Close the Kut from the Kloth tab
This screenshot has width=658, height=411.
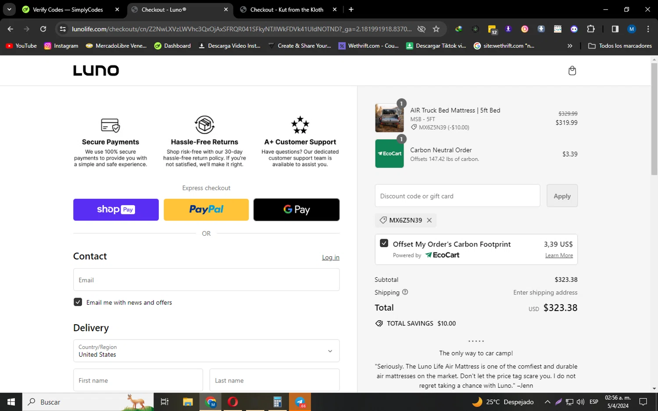click(x=335, y=9)
